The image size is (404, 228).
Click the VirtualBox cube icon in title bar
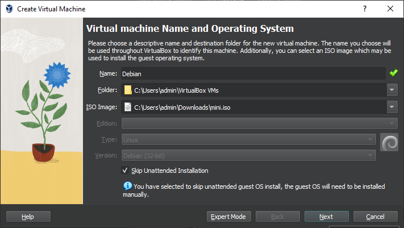[9, 9]
